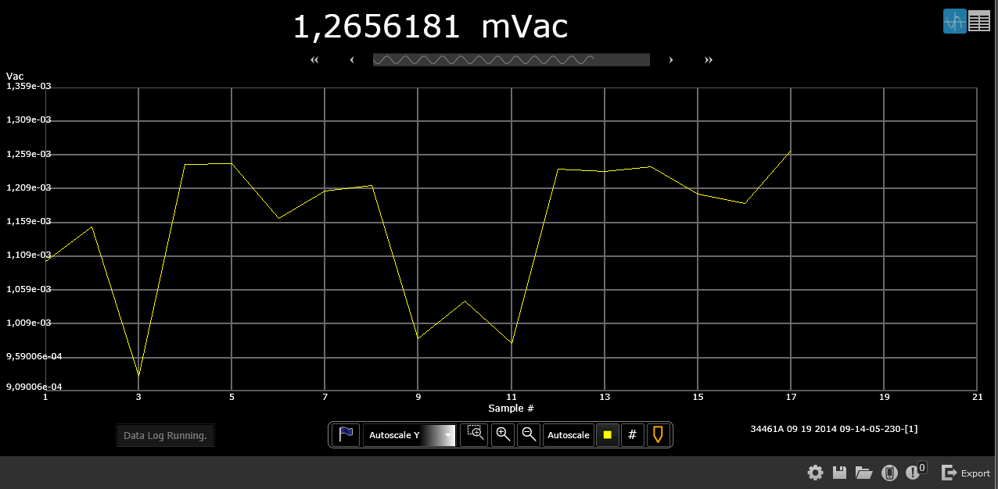
Task: Select the zoom-to-region tool
Action: click(474, 434)
